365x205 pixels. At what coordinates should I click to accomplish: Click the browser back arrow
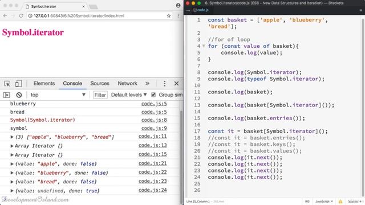tap(5, 16)
